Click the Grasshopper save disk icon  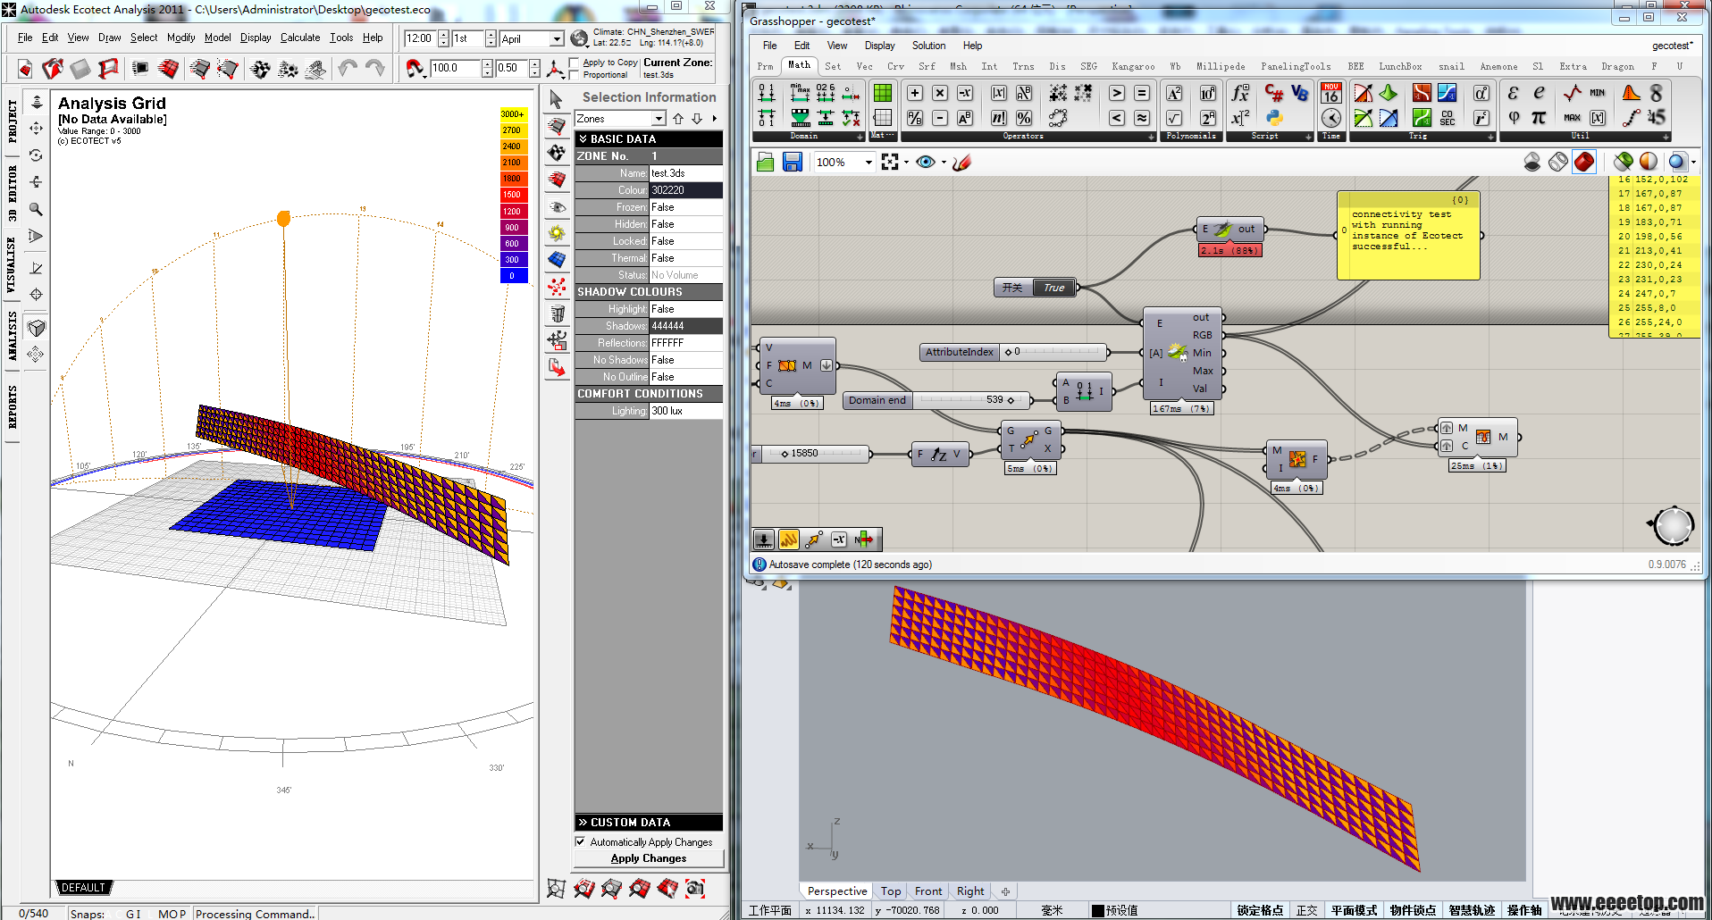click(792, 162)
